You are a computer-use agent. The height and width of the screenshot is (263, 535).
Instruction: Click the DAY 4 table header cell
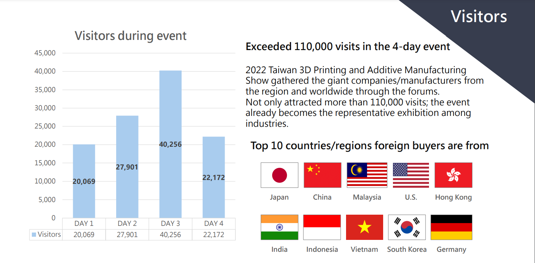[214, 223]
